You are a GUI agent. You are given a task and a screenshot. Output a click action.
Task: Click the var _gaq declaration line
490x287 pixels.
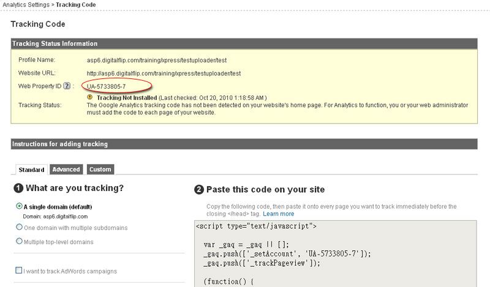tap(246, 245)
